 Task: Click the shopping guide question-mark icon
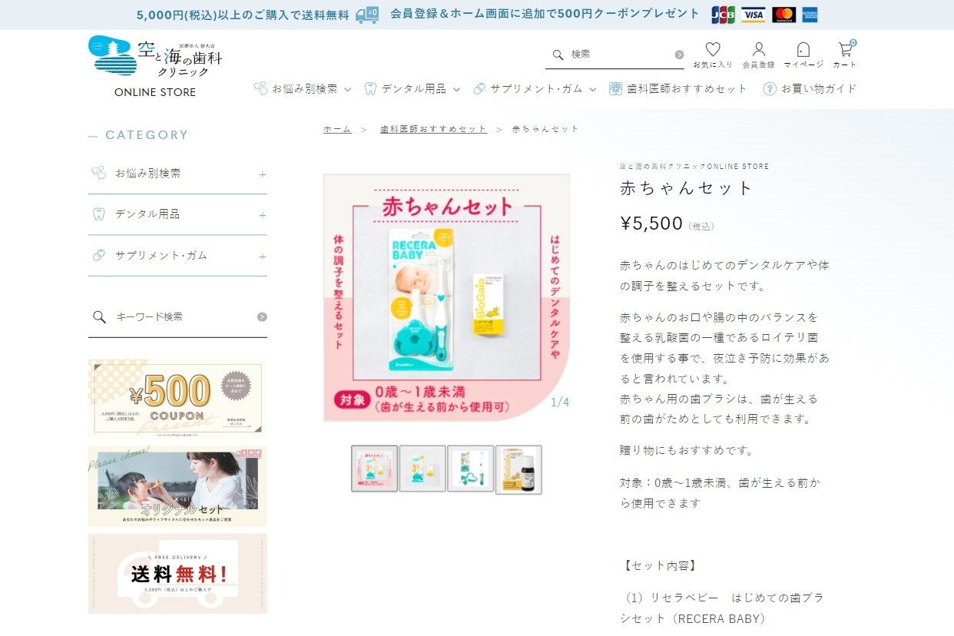[770, 89]
